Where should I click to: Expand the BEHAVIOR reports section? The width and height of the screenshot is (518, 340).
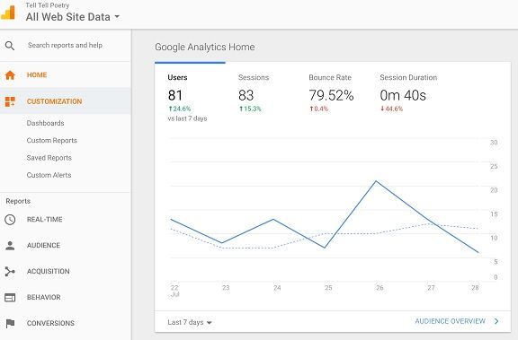tap(43, 297)
